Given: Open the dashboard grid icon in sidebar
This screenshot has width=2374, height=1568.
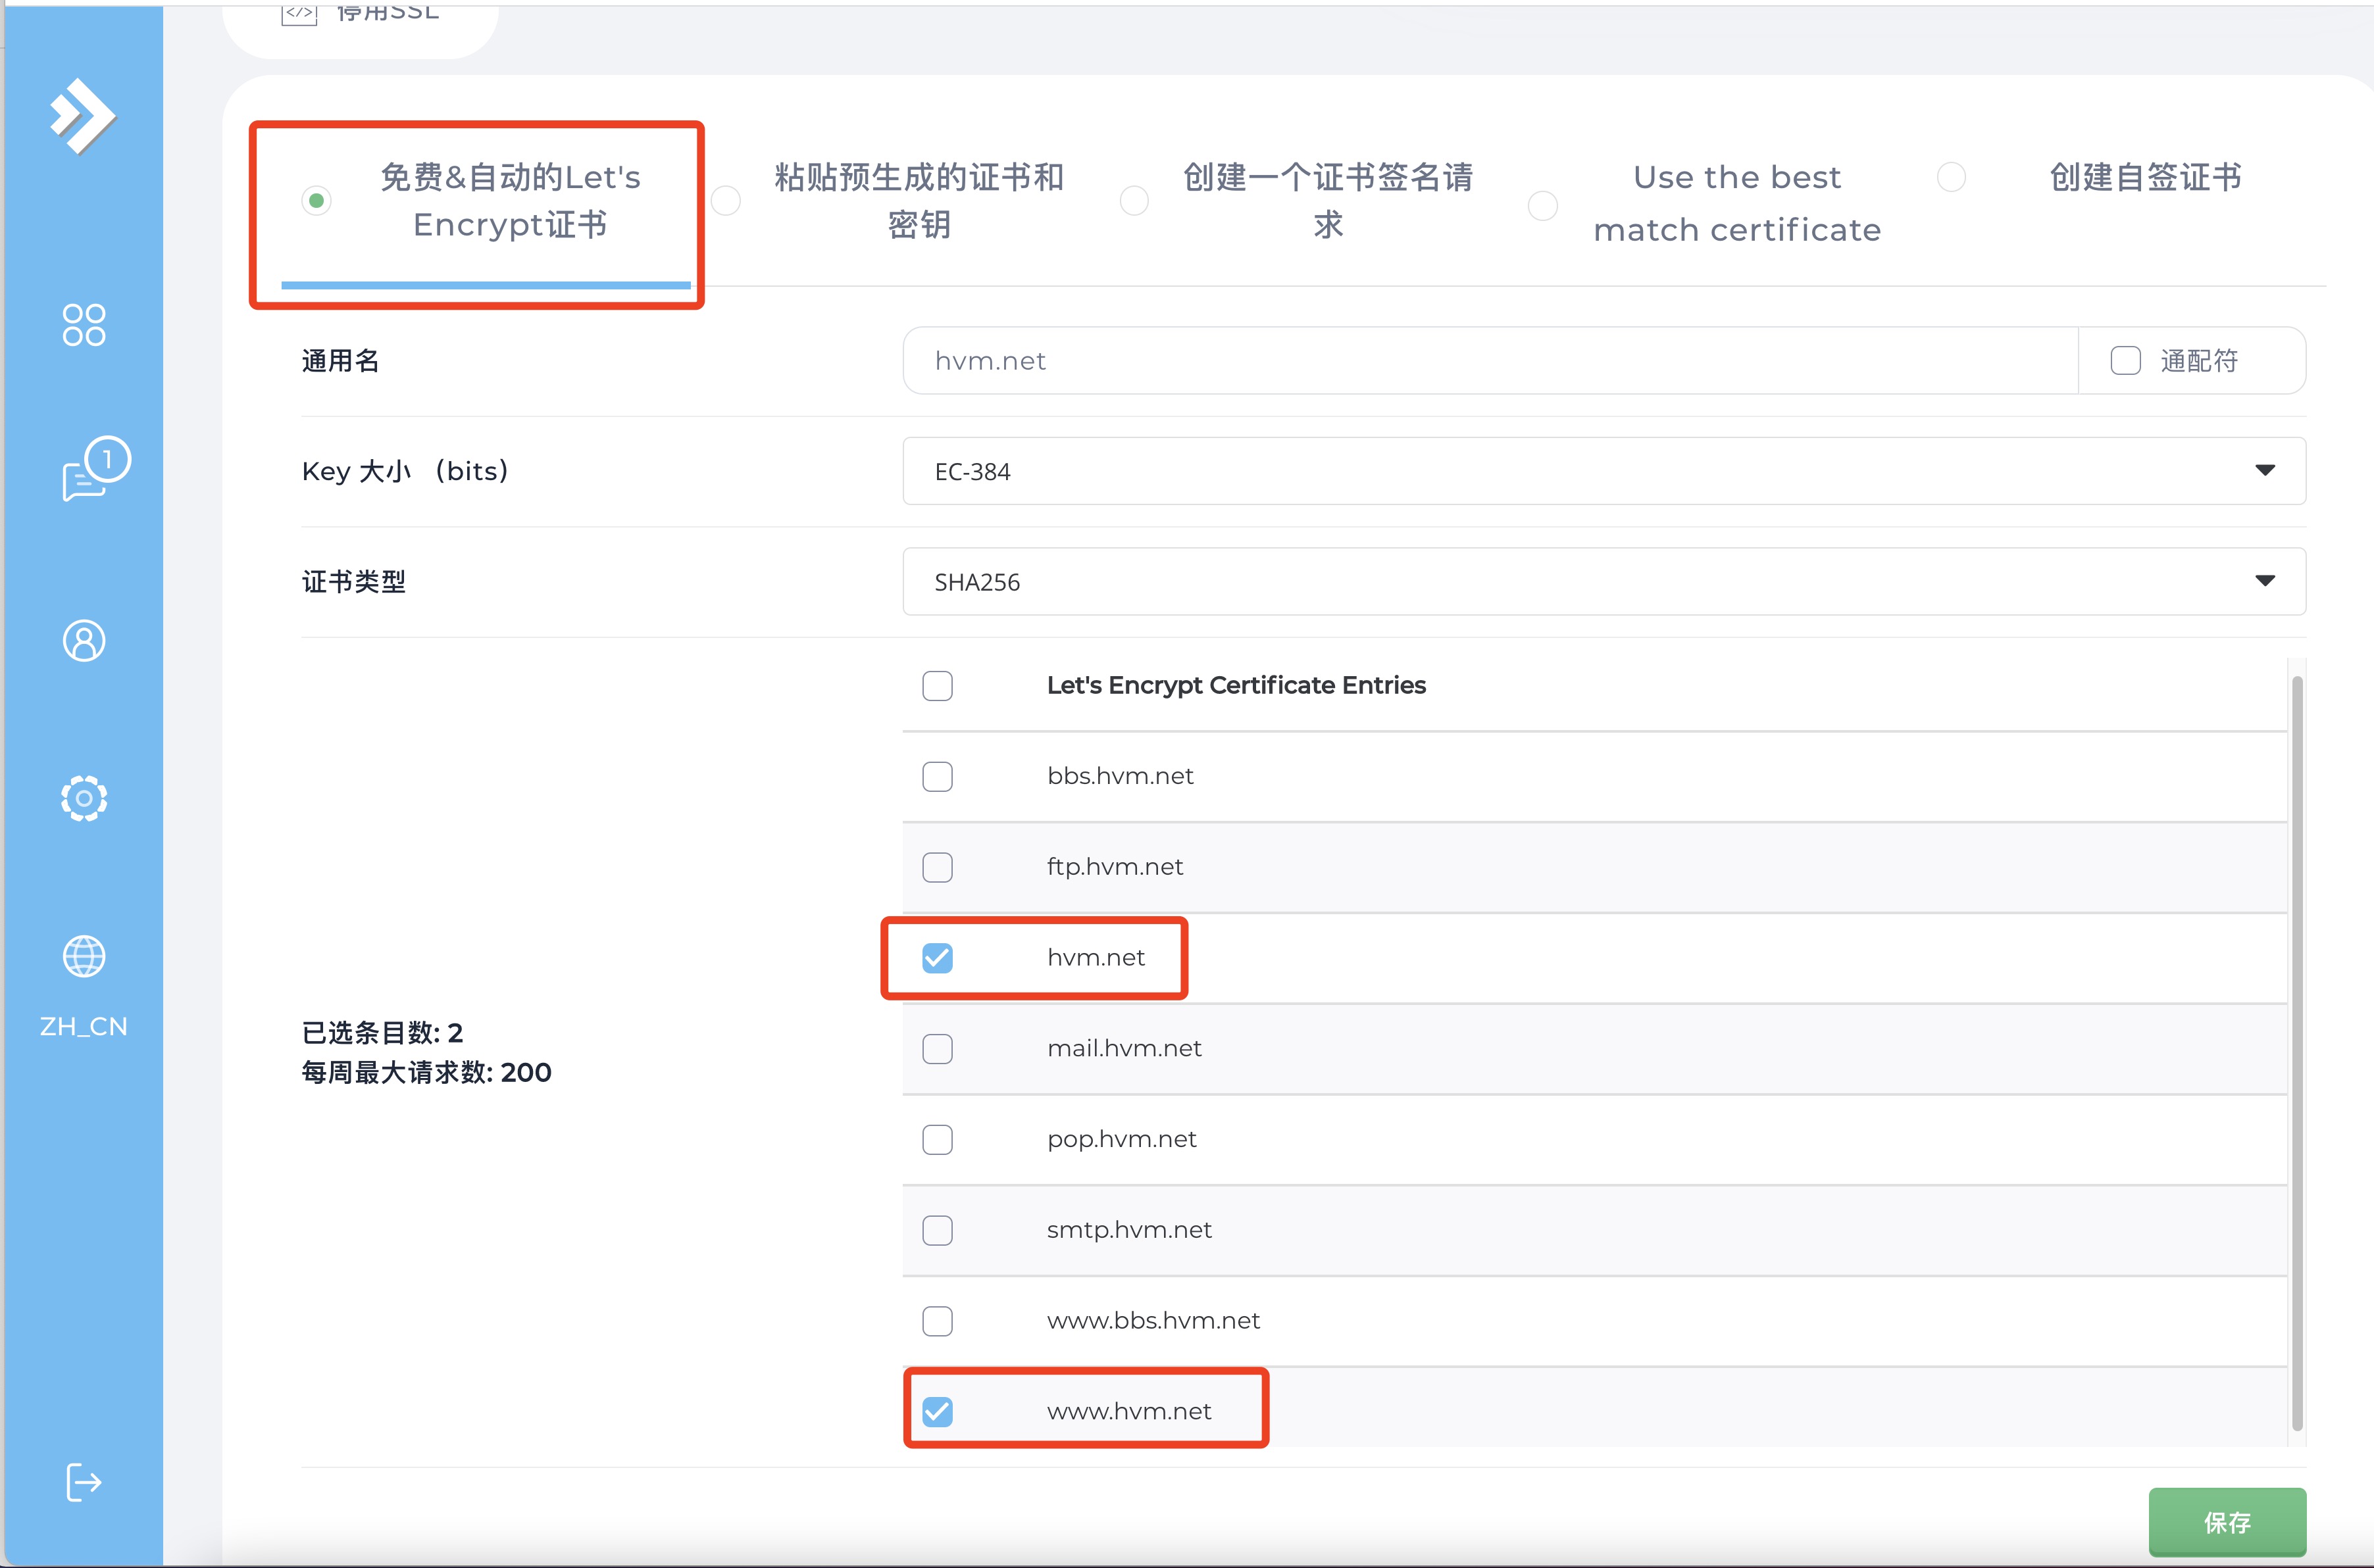Looking at the screenshot, I should click(83, 325).
